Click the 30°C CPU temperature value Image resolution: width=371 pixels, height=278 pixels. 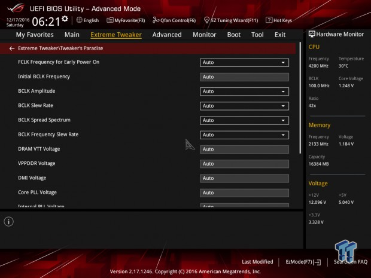click(x=343, y=66)
